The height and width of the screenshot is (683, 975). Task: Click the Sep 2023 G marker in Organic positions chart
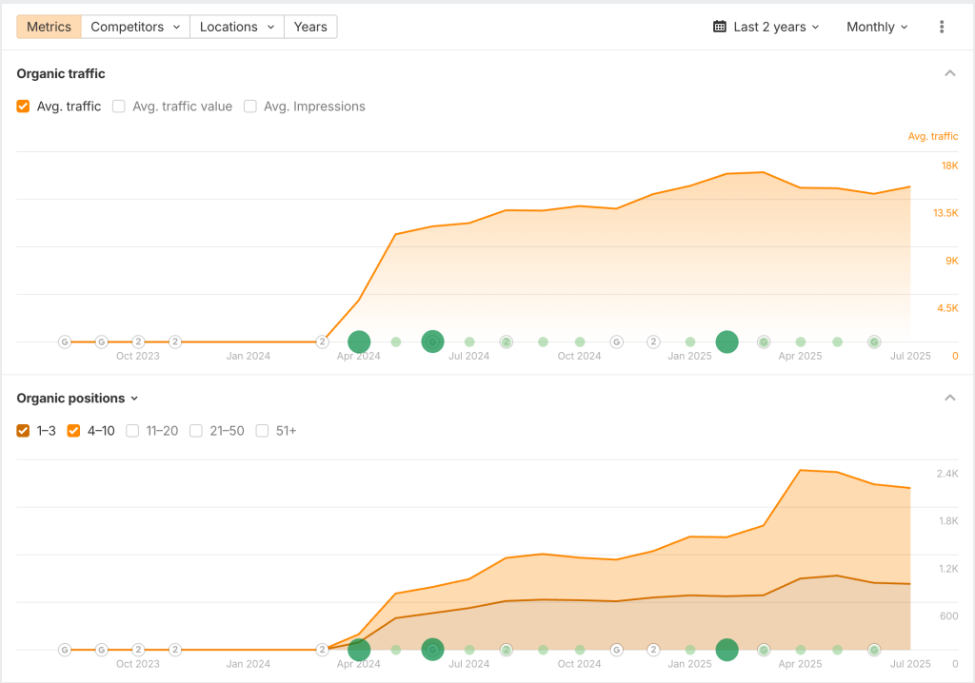coord(101,650)
